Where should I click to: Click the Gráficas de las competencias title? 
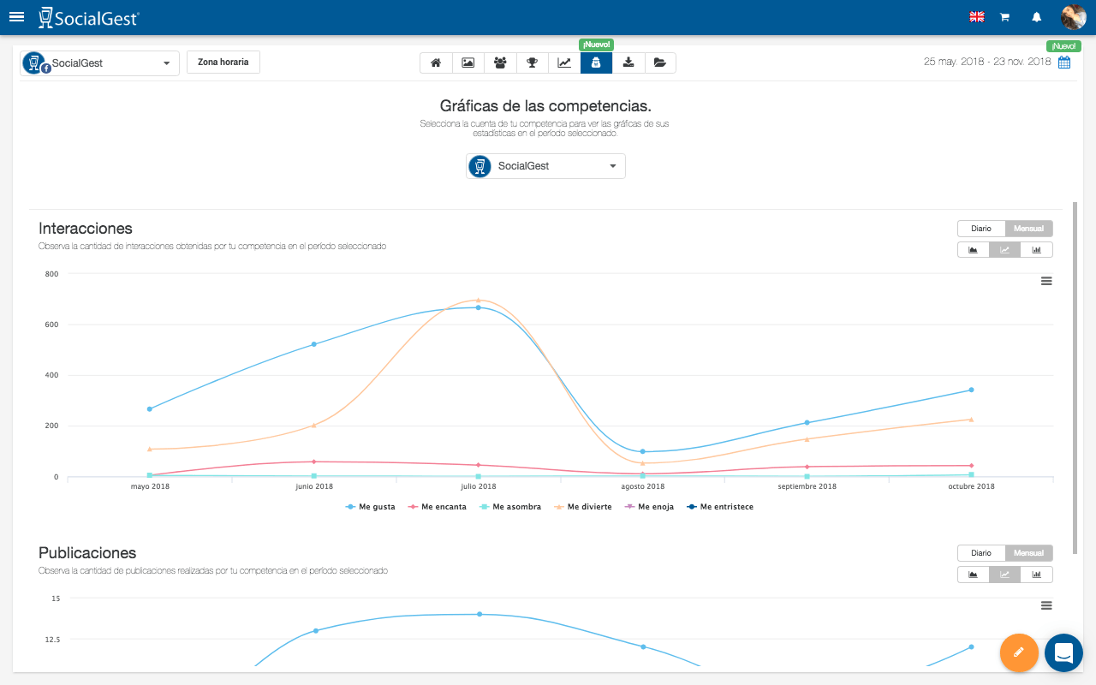tap(545, 106)
